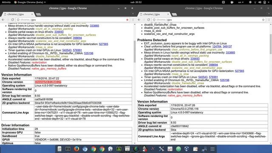The height and width of the screenshot is (153, 272).
Task: Open link 576991 in right window
Action: pos(213,77)
